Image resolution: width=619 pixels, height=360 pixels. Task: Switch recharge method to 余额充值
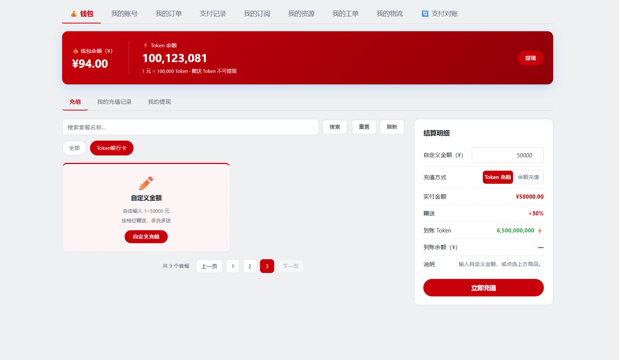pyautogui.click(x=528, y=177)
